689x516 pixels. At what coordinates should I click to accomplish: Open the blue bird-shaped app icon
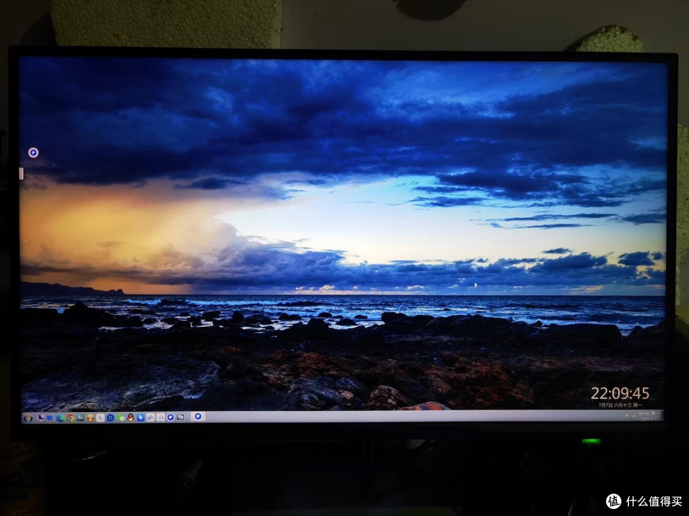[140, 418]
